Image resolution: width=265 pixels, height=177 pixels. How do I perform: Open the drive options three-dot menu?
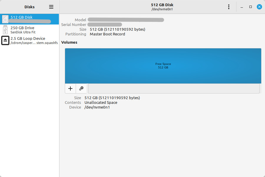click(229, 7)
